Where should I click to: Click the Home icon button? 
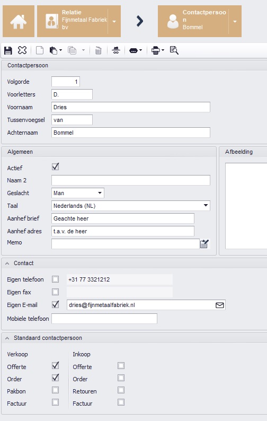pyautogui.click(x=19, y=21)
